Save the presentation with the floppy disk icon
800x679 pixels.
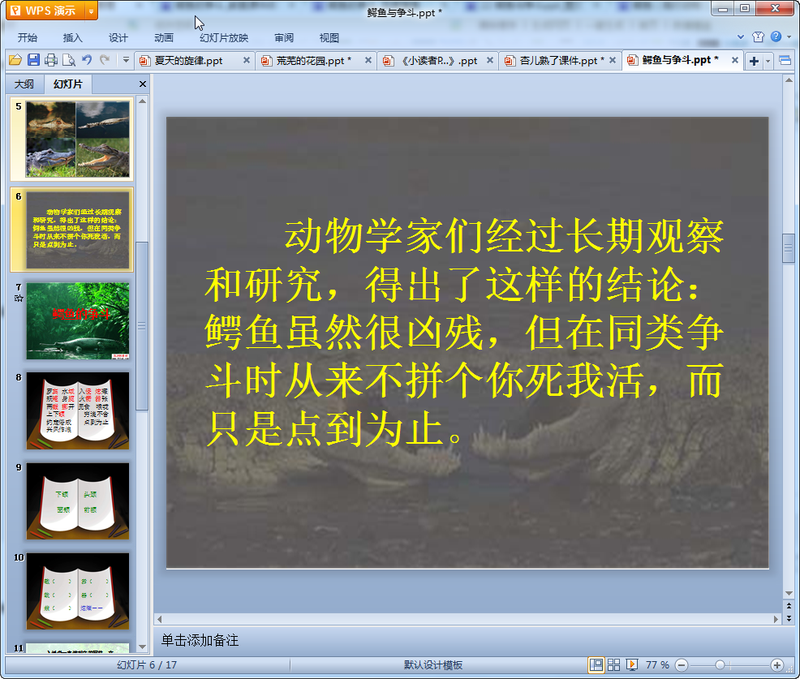coord(33,60)
